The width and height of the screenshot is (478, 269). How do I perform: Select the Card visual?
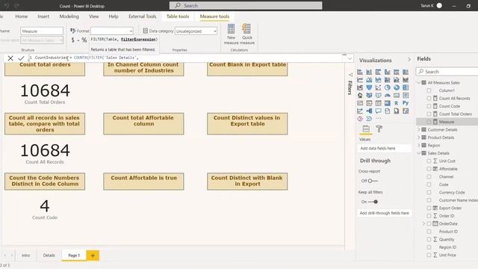pyautogui.click(x=397, y=96)
